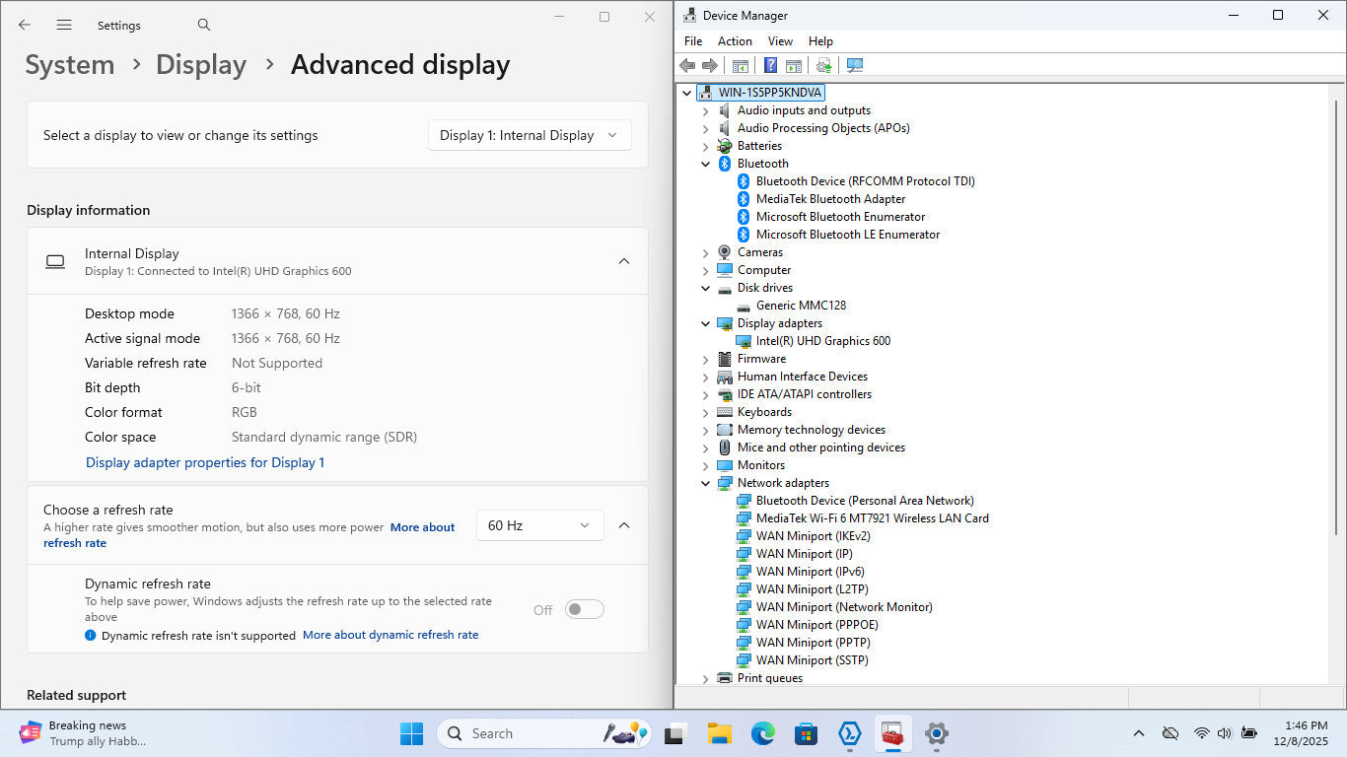Open the View menu in Device Manager
The height and width of the screenshot is (757, 1347).
780,41
